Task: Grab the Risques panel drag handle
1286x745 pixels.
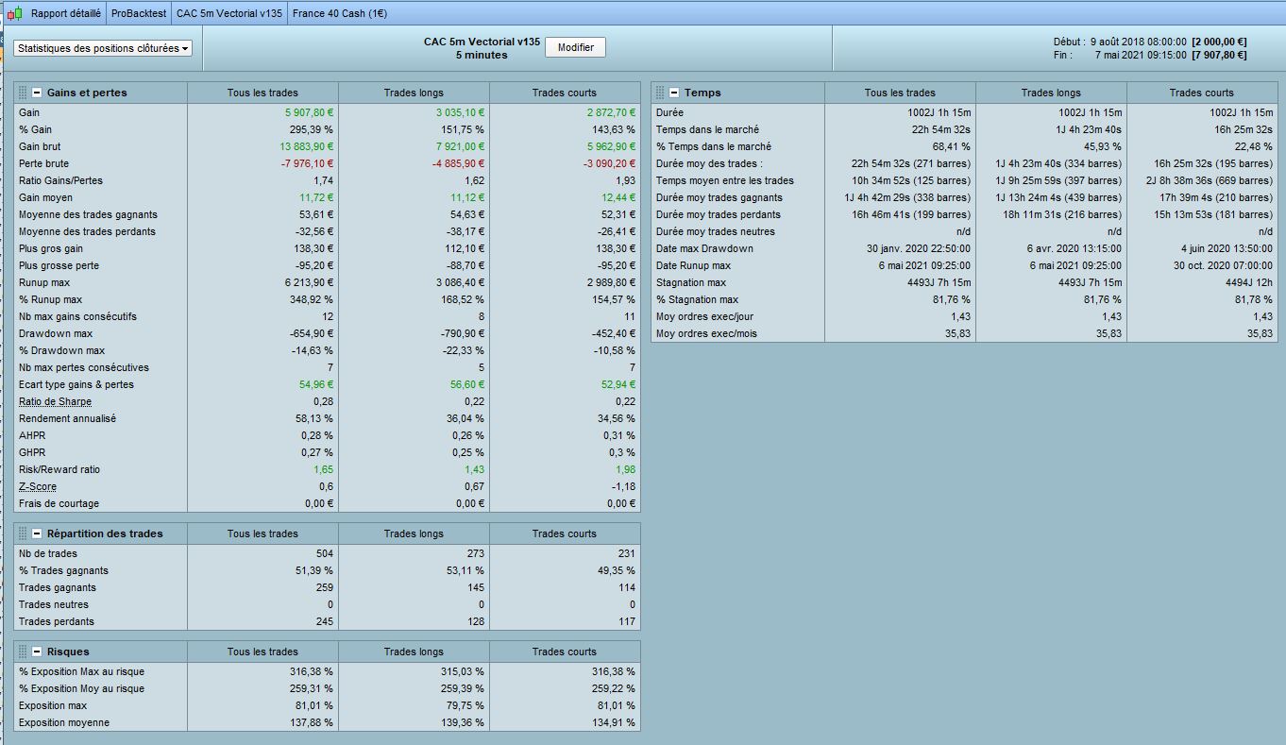Action: point(23,652)
